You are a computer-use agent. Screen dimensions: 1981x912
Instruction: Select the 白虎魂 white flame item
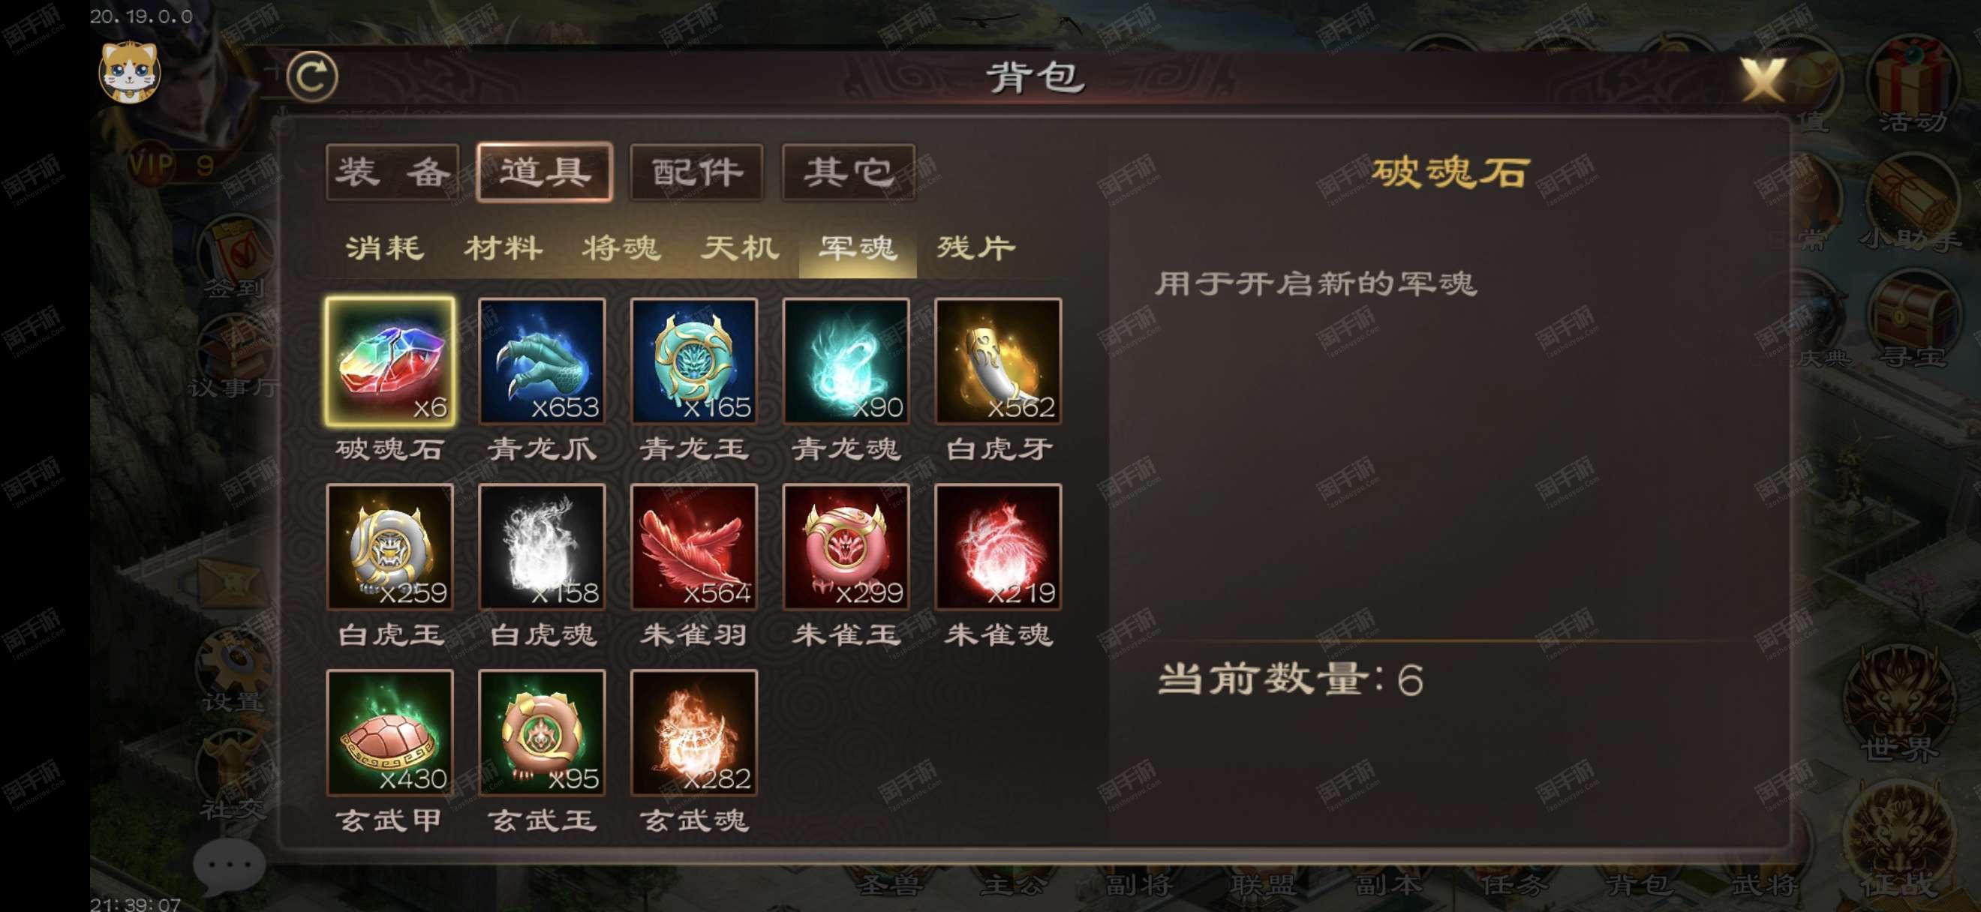[x=541, y=547]
